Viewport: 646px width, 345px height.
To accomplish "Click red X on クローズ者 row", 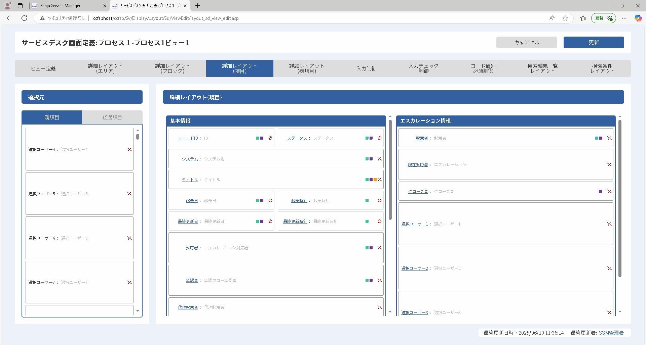I will tap(609, 192).
